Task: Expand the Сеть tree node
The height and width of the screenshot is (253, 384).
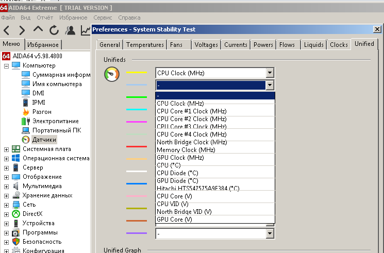Action: coord(6,205)
